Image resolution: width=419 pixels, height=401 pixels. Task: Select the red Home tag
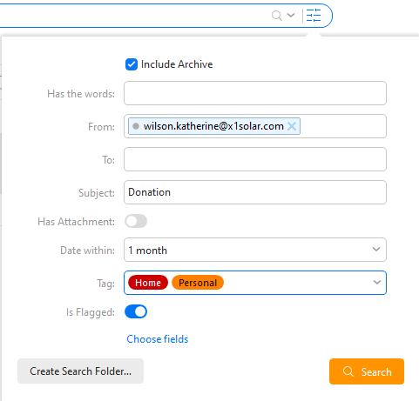148,283
